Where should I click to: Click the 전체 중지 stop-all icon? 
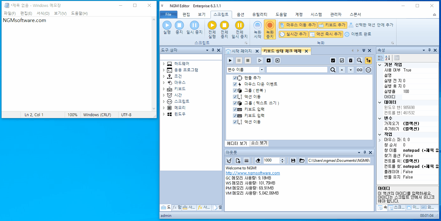pos(224,25)
